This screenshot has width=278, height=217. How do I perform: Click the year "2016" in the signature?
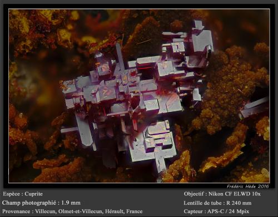click(x=263, y=186)
